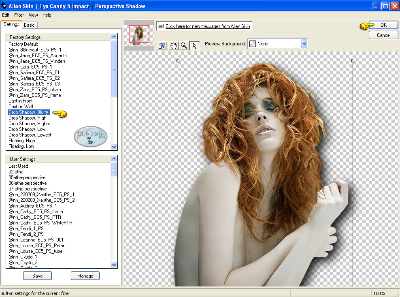Select @nn_Safiera_EC5_PS_02 preset
Image resolution: width=400 pixels, height=297 pixels.
pos(34,78)
